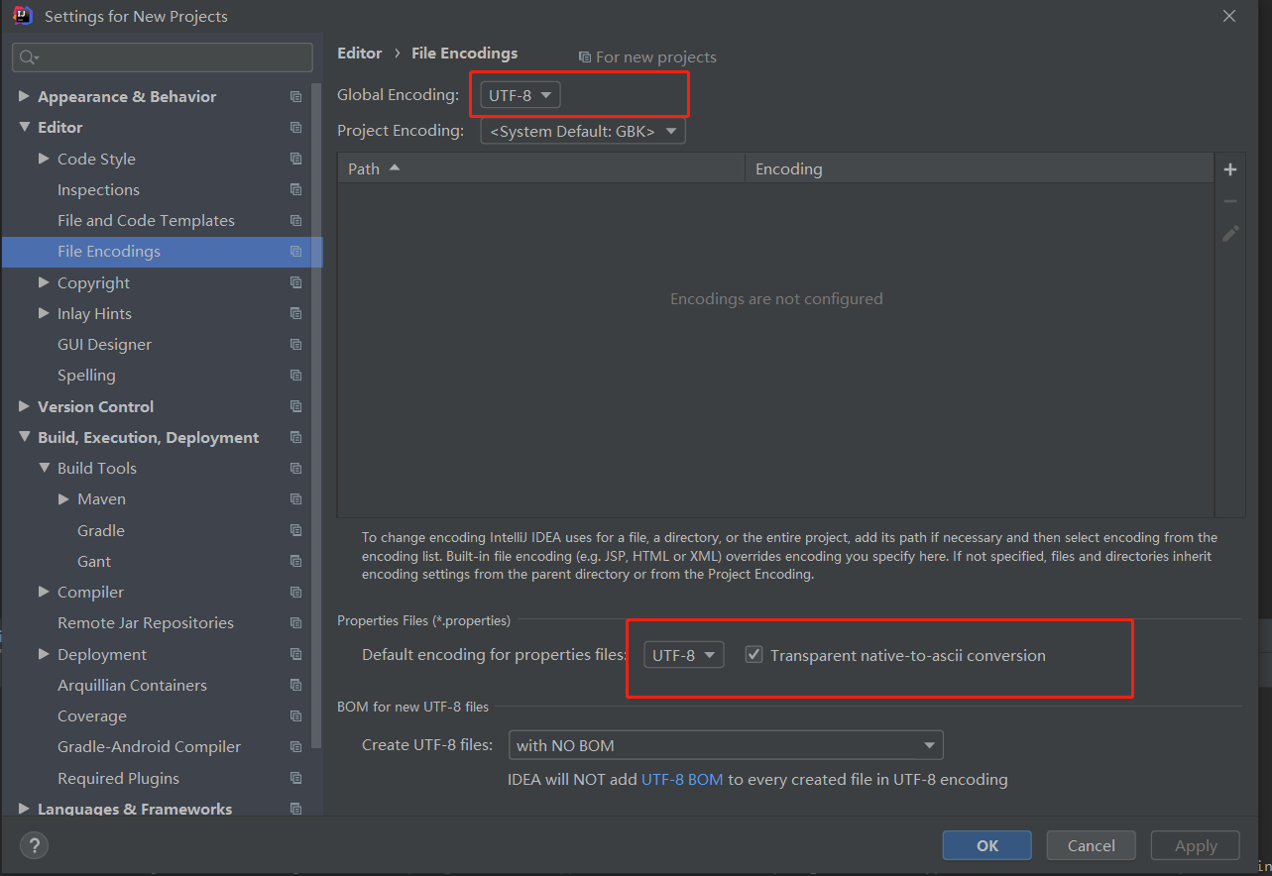Click the project-level icon beside Compiler
Viewport: 1272px width, 876px height.
295,592
